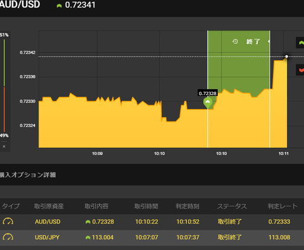The width and height of the screenshot is (304, 250).
Task: Click the 取引時間 column header
Action: pyautogui.click(x=146, y=206)
